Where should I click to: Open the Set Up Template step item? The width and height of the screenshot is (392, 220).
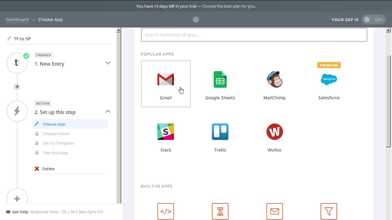point(70,143)
